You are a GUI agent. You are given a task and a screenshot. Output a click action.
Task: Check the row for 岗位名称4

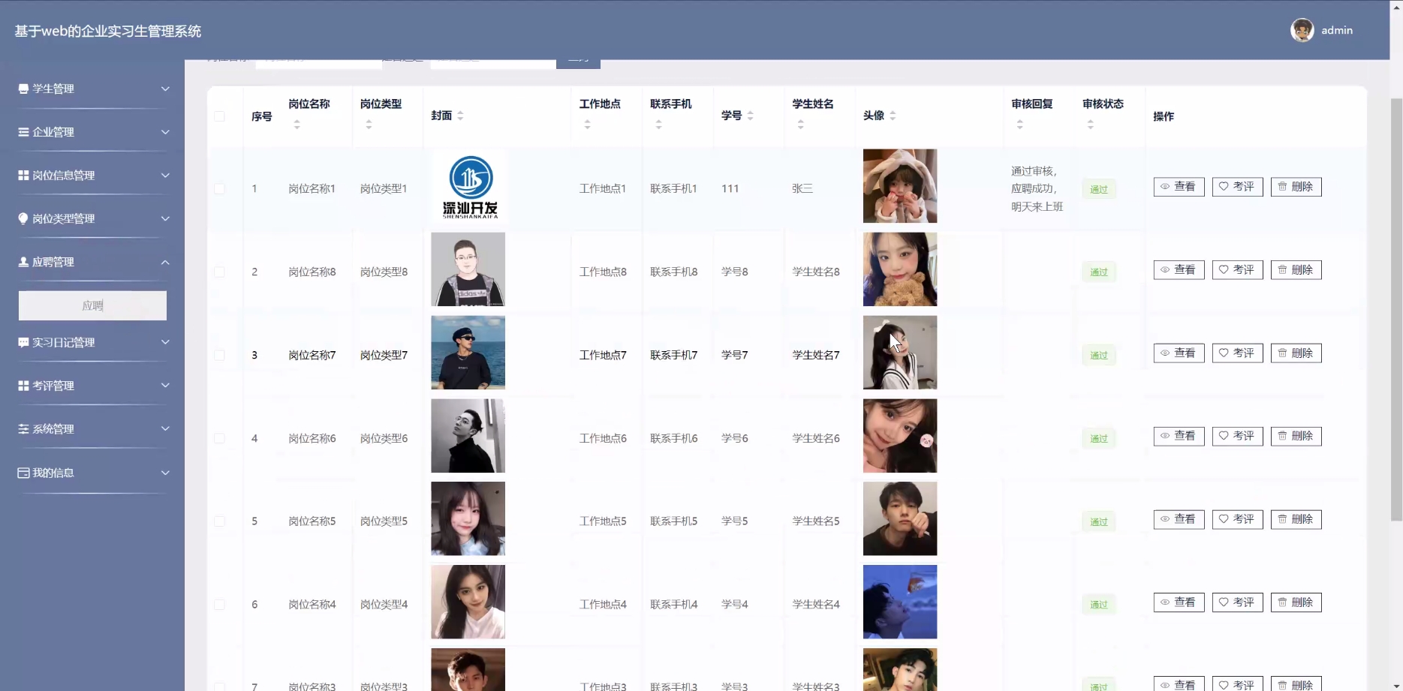(219, 605)
